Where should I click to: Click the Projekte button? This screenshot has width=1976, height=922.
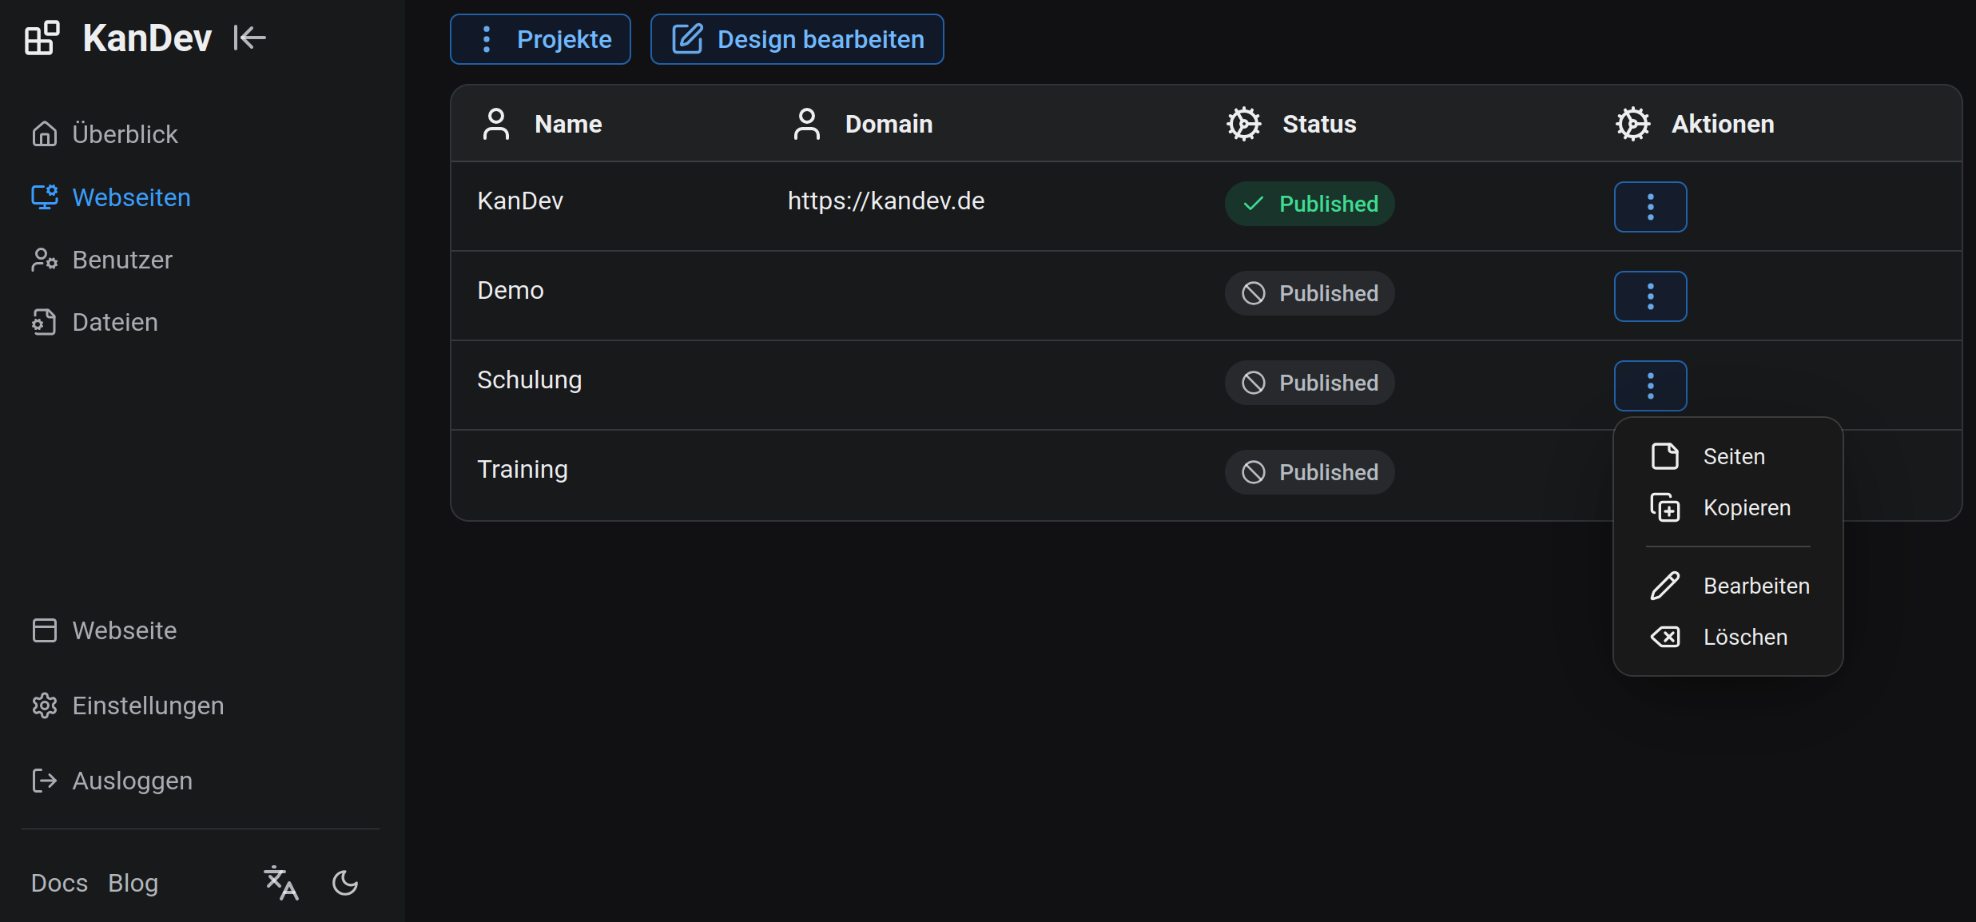tap(540, 39)
